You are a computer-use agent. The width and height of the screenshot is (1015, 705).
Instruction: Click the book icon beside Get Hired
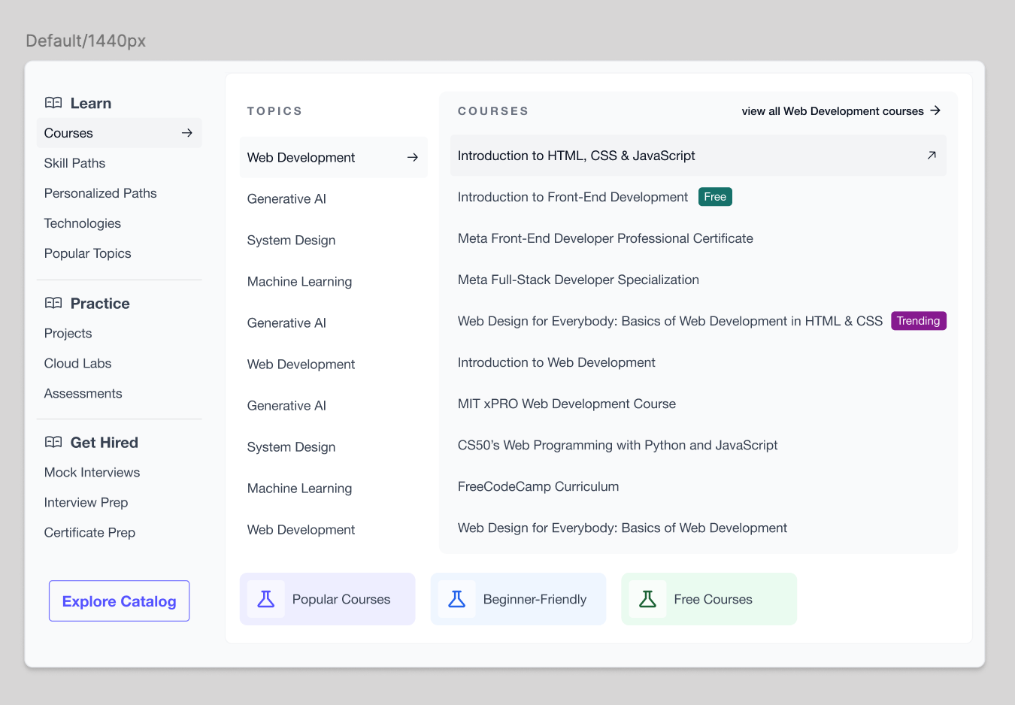53,442
